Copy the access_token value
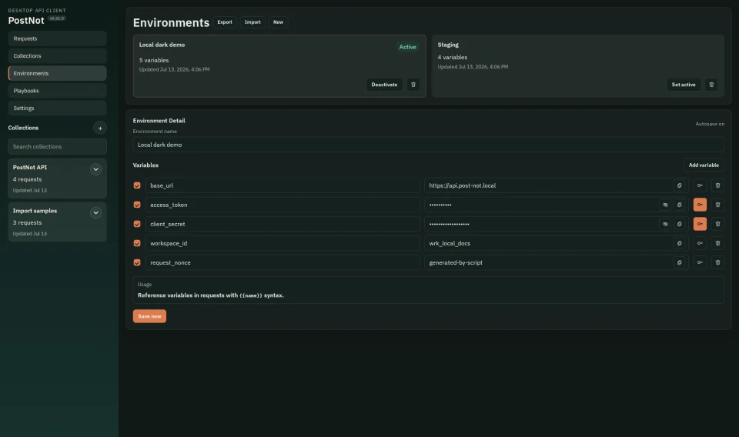This screenshot has width=739, height=437. coord(679,205)
